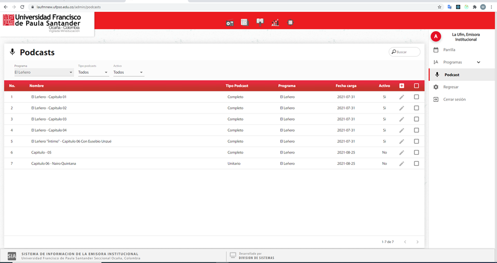This screenshot has width=497, height=263.
Task: Click Regresar in the sidebar
Action: coord(451,87)
